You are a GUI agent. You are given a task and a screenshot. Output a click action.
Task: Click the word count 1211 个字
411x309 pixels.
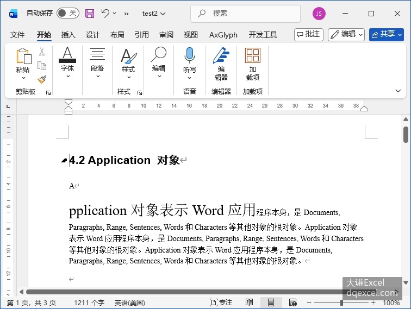pyautogui.click(x=89, y=303)
